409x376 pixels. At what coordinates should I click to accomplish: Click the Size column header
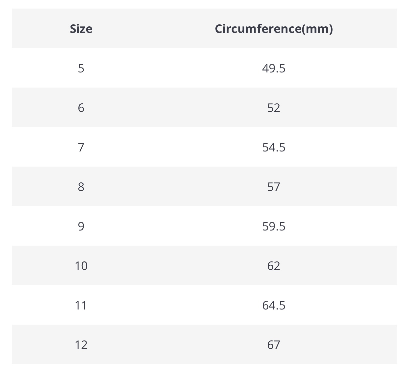[81, 29]
